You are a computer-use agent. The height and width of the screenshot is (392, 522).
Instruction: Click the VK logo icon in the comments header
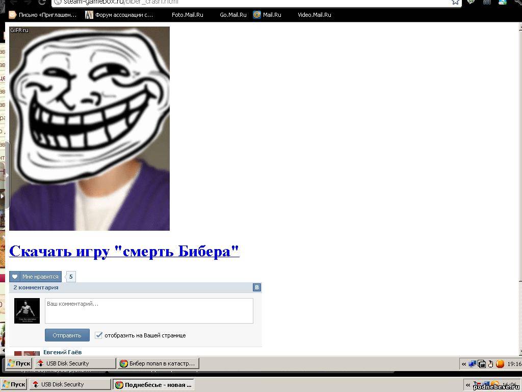coord(257,287)
